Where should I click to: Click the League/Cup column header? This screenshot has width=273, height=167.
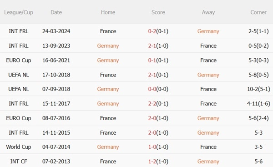coord(19,12)
